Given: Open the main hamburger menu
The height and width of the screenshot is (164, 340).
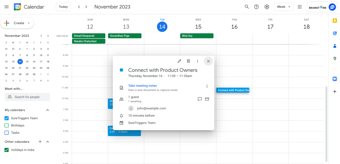Looking at the screenshot, I should [x=7, y=7].
